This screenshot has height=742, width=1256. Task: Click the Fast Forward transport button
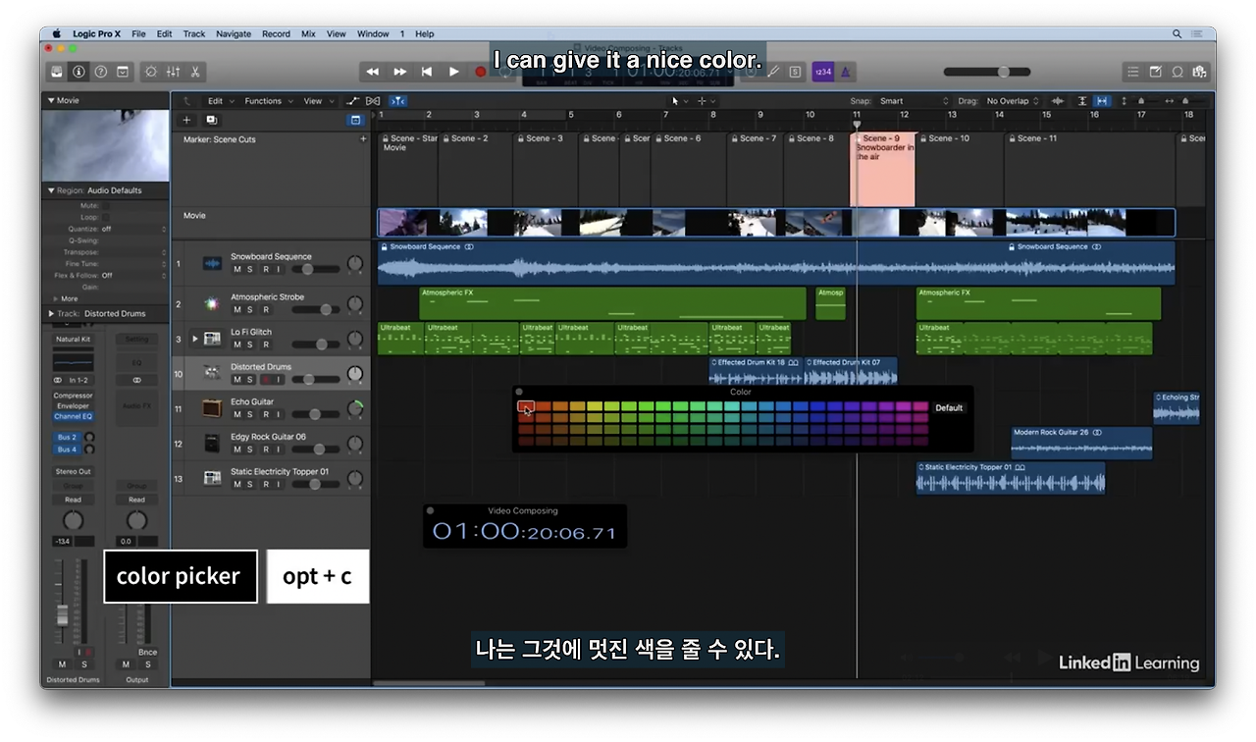coord(399,72)
